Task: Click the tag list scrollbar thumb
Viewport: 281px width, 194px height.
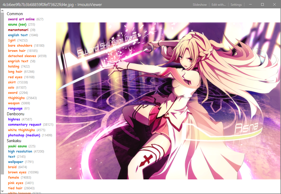Action: (2, 93)
